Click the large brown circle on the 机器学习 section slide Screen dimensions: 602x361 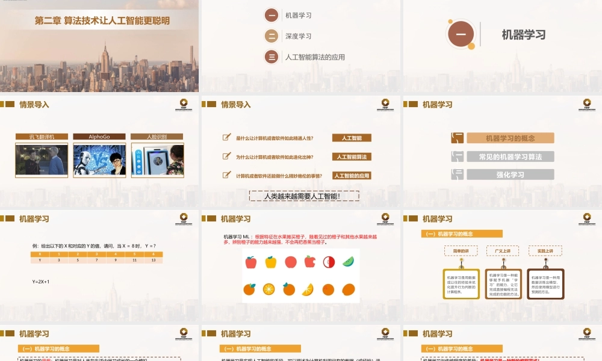(x=460, y=35)
